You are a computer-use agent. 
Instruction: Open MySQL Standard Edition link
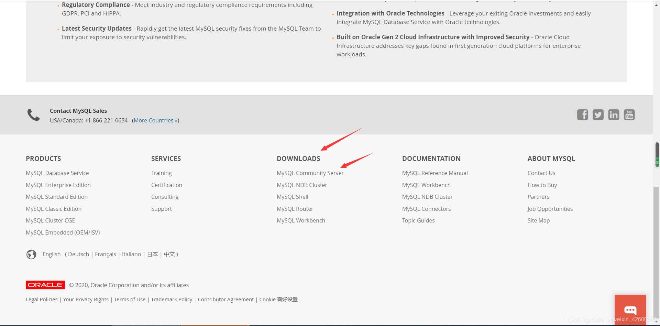coord(57,197)
